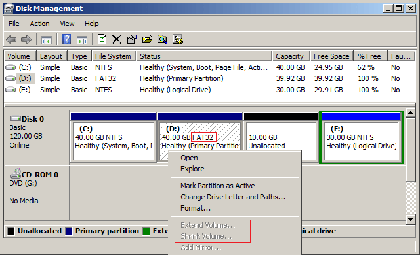Sort by the Layout column header

coord(52,56)
